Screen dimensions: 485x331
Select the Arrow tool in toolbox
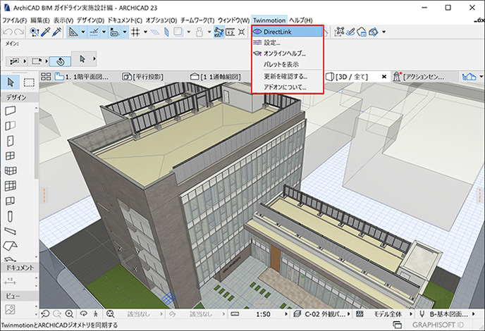(11, 82)
